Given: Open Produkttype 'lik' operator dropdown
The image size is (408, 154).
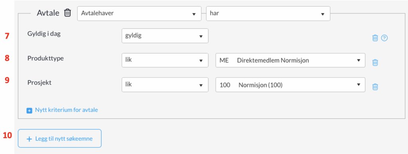Looking at the screenshot, I should pos(165,60).
